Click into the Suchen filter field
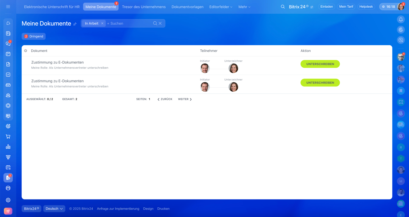This screenshot has width=409, height=217. click(129, 23)
